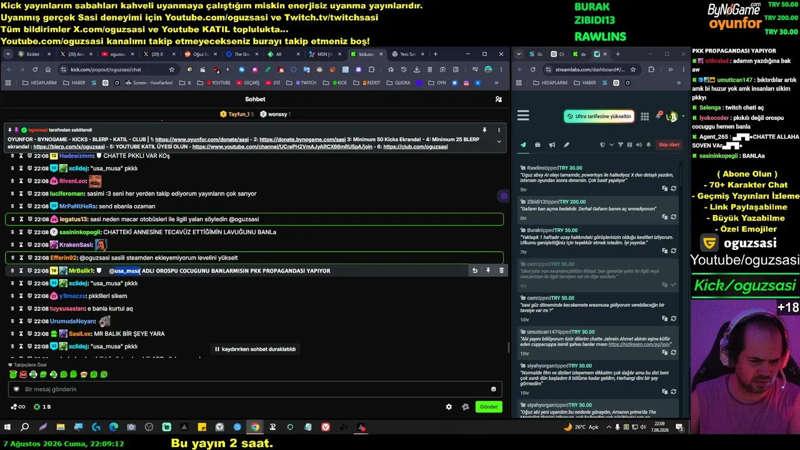The width and height of the screenshot is (800, 450).
Task: Open the Streamlabs apps grid icon
Action: coord(645,116)
